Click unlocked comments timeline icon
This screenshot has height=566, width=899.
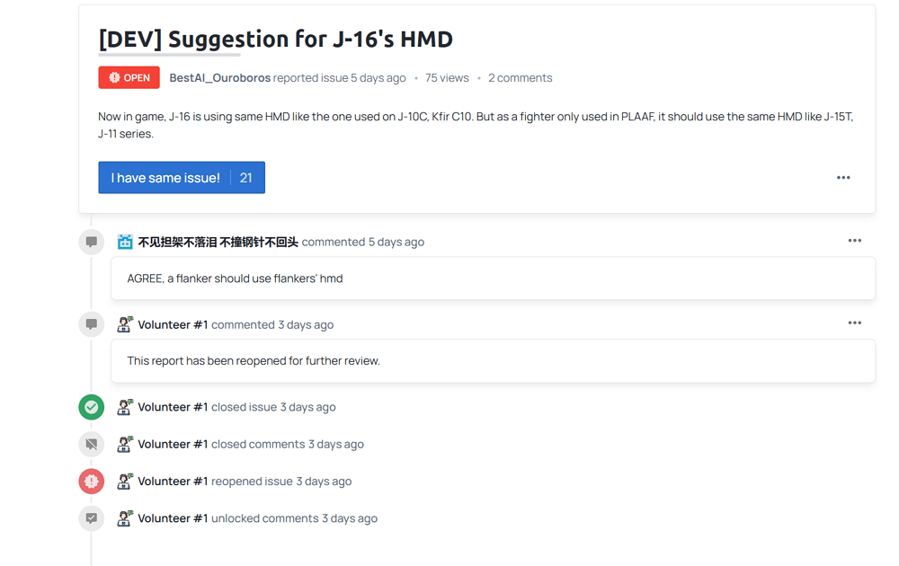pyautogui.click(x=91, y=518)
